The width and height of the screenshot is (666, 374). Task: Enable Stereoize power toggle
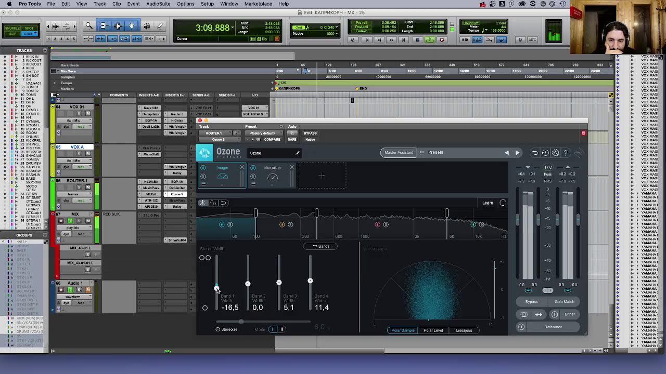click(x=218, y=329)
